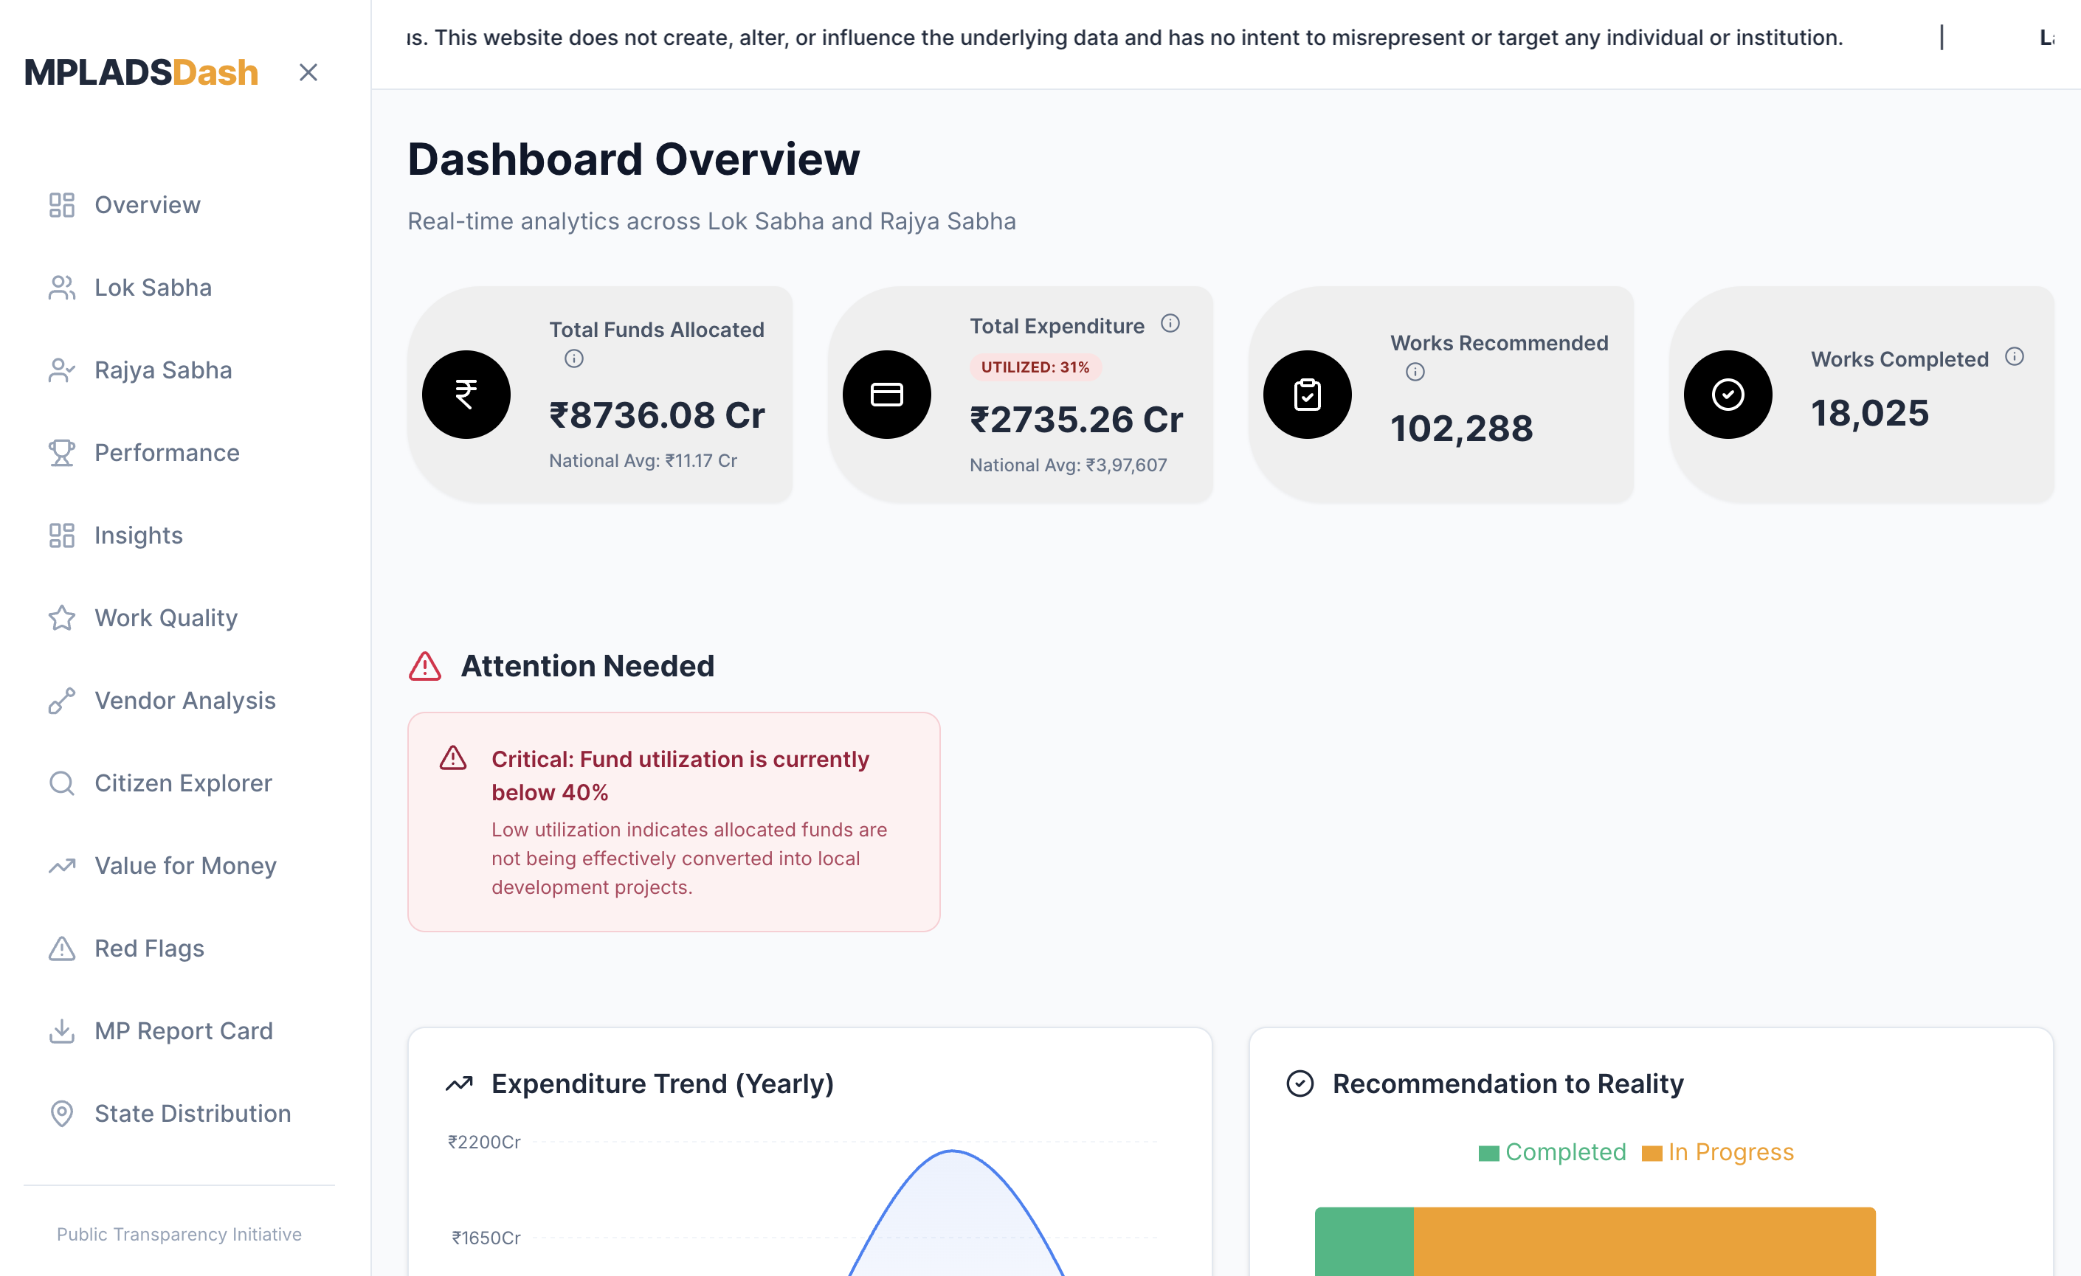Open Rajya Sabha via its sidebar icon

61,370
